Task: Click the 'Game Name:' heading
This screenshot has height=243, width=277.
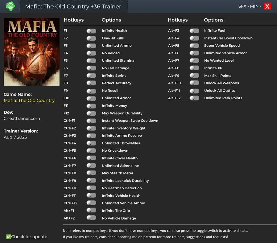Action: (x=18, y=94)
